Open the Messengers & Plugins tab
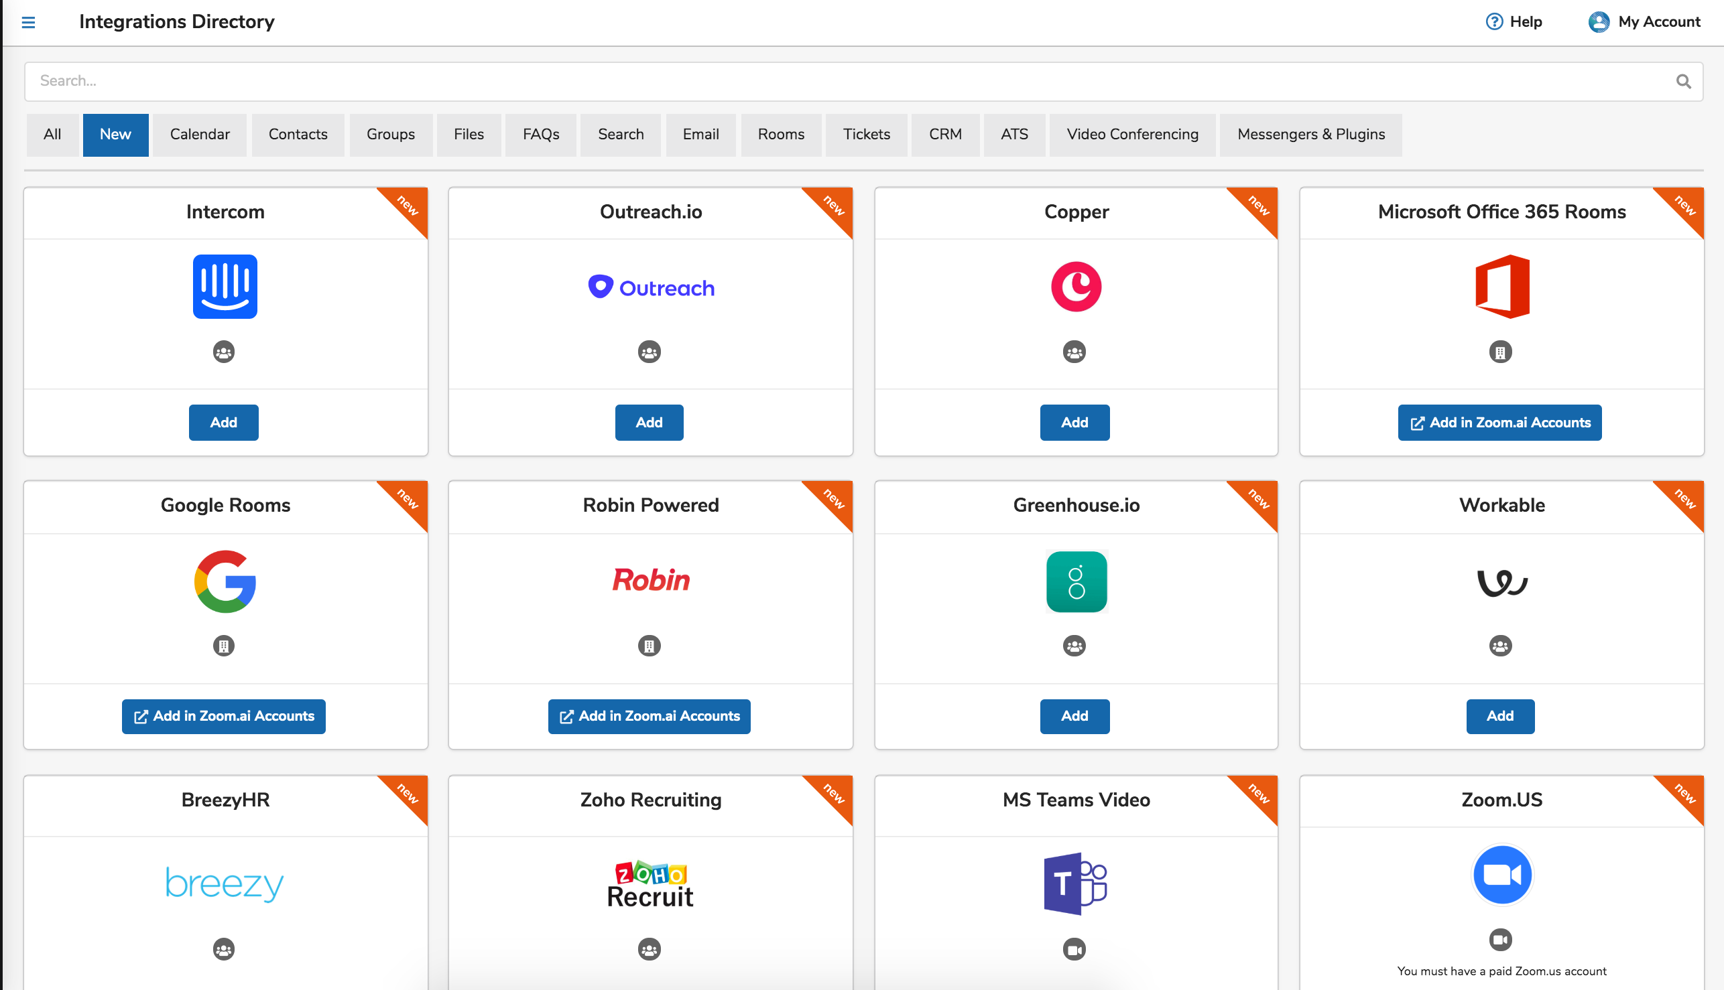 coord(1310,135)
